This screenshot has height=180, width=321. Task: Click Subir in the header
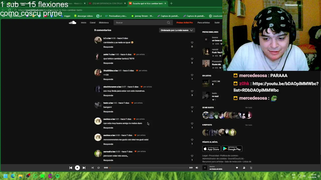[x=217, y=22]
